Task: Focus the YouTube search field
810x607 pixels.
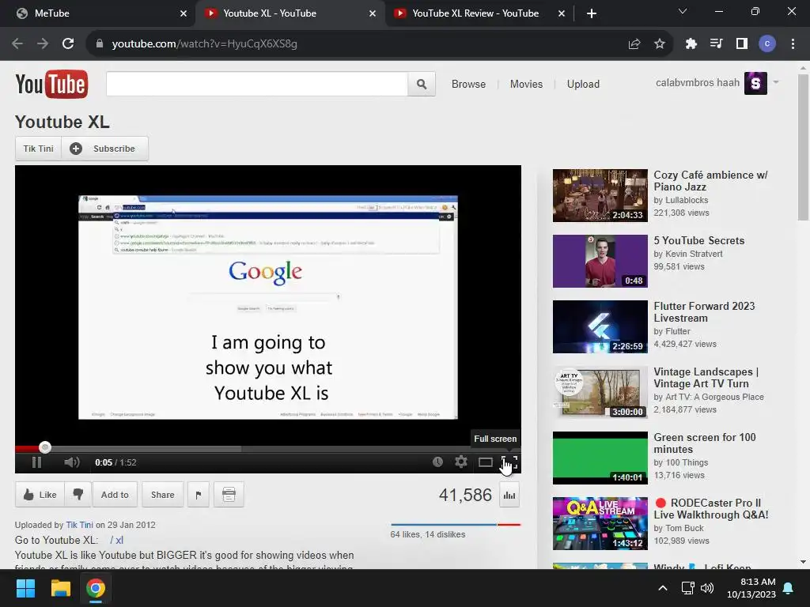Action: pos(257,84)
